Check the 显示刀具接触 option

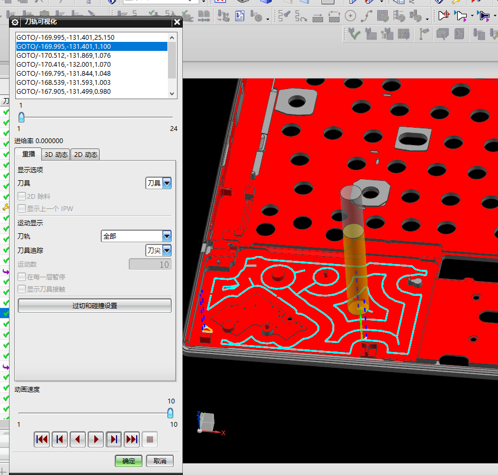pos(22,289)
